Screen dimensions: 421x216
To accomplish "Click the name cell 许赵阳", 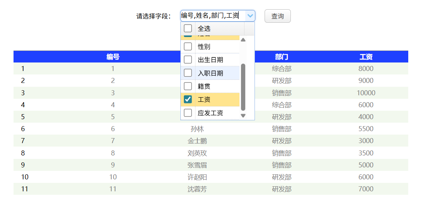I will (x=197, y=177).
